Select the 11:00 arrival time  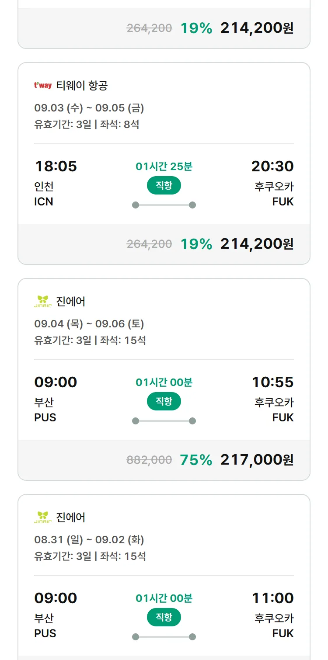(272, 598)
